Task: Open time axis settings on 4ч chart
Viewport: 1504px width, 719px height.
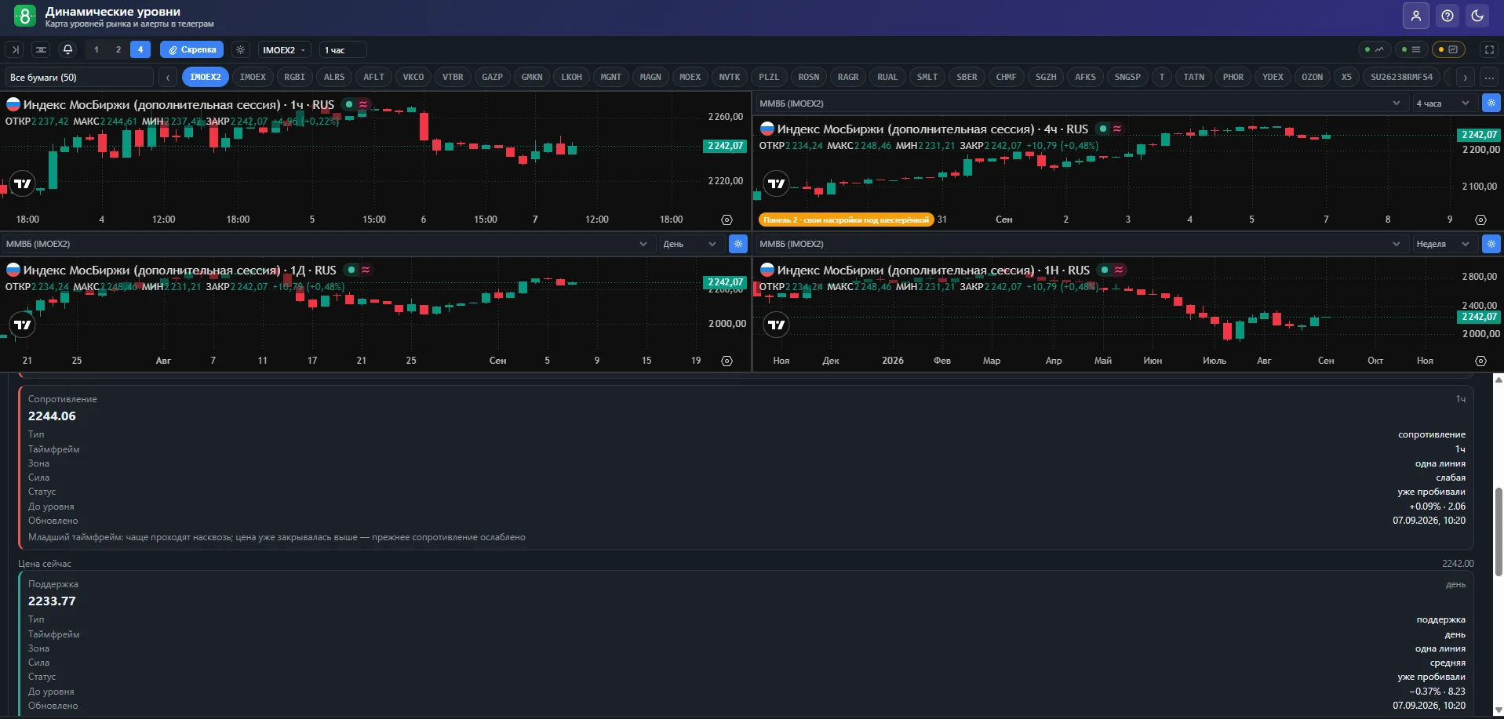Action: tap(1480, 220)
